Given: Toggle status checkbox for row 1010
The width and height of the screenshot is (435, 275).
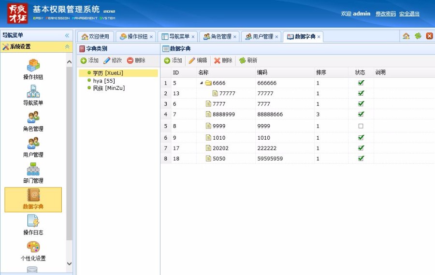Looking at the screenshot, I should coord(361,137).
